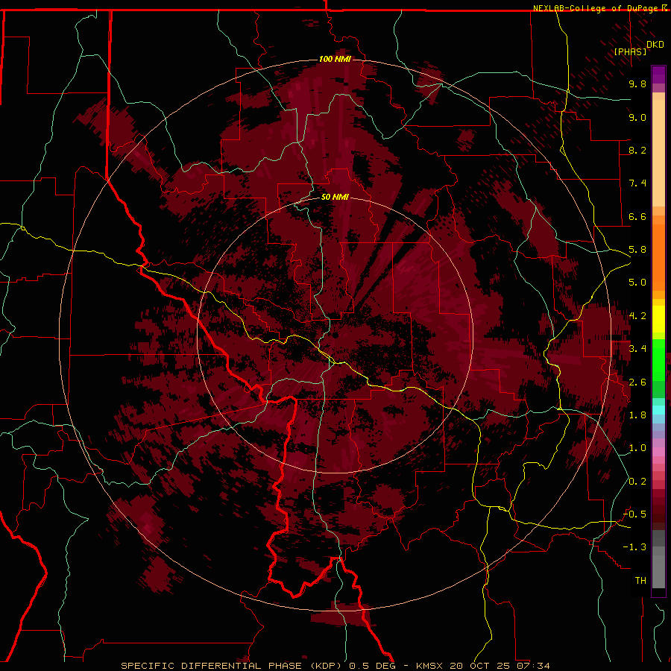The image size is (671, 671).
Task: Click the orange segment of the color bar
Action: click(658, 256)
